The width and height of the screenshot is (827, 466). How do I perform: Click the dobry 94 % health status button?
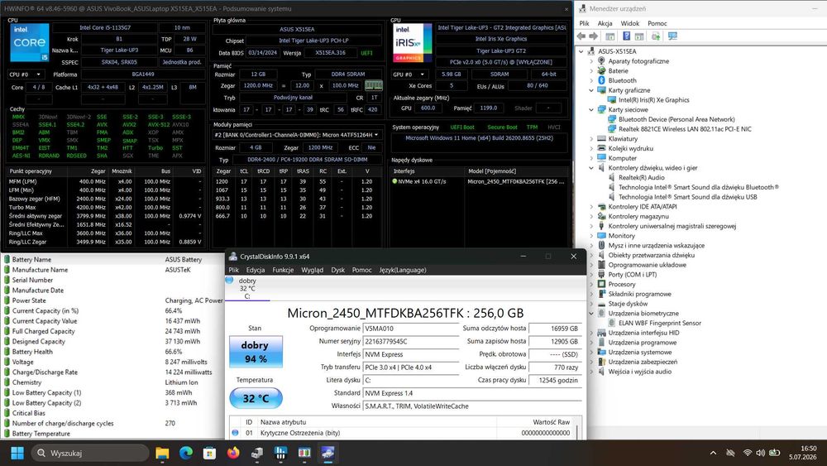(256, 352)
